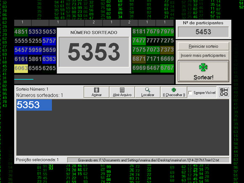
Task: Click the large drawn number 5353 display
Action: coord(94,52)
